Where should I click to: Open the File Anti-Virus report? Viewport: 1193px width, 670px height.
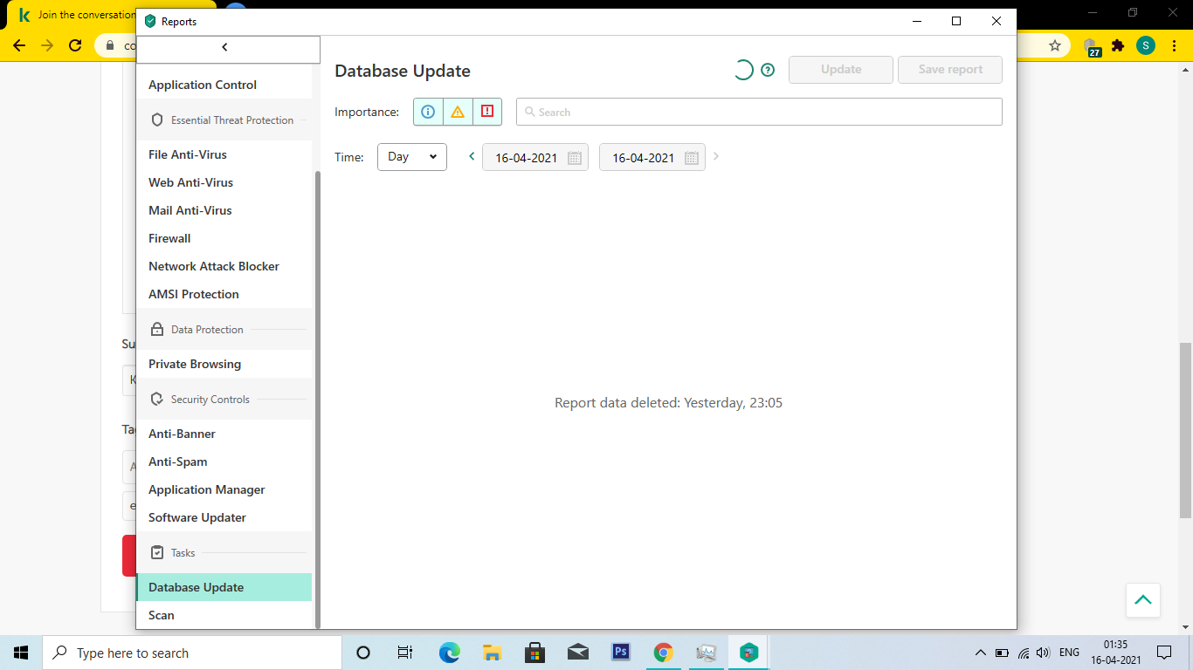coord(224,154)
